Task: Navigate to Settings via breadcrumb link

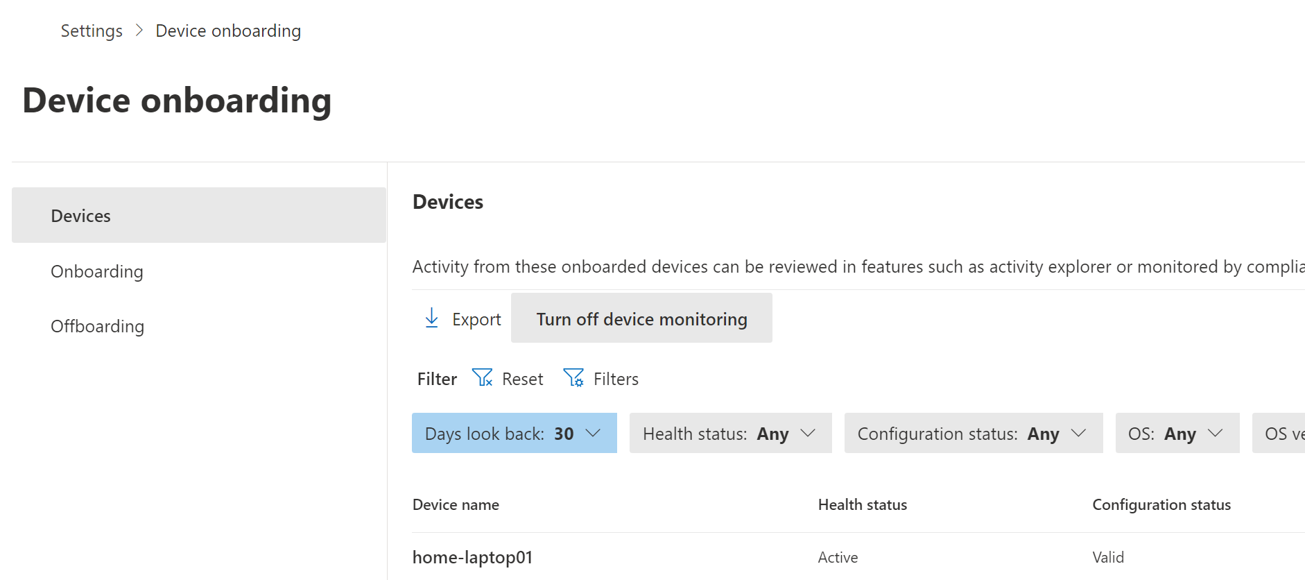Action: [92, 31]
